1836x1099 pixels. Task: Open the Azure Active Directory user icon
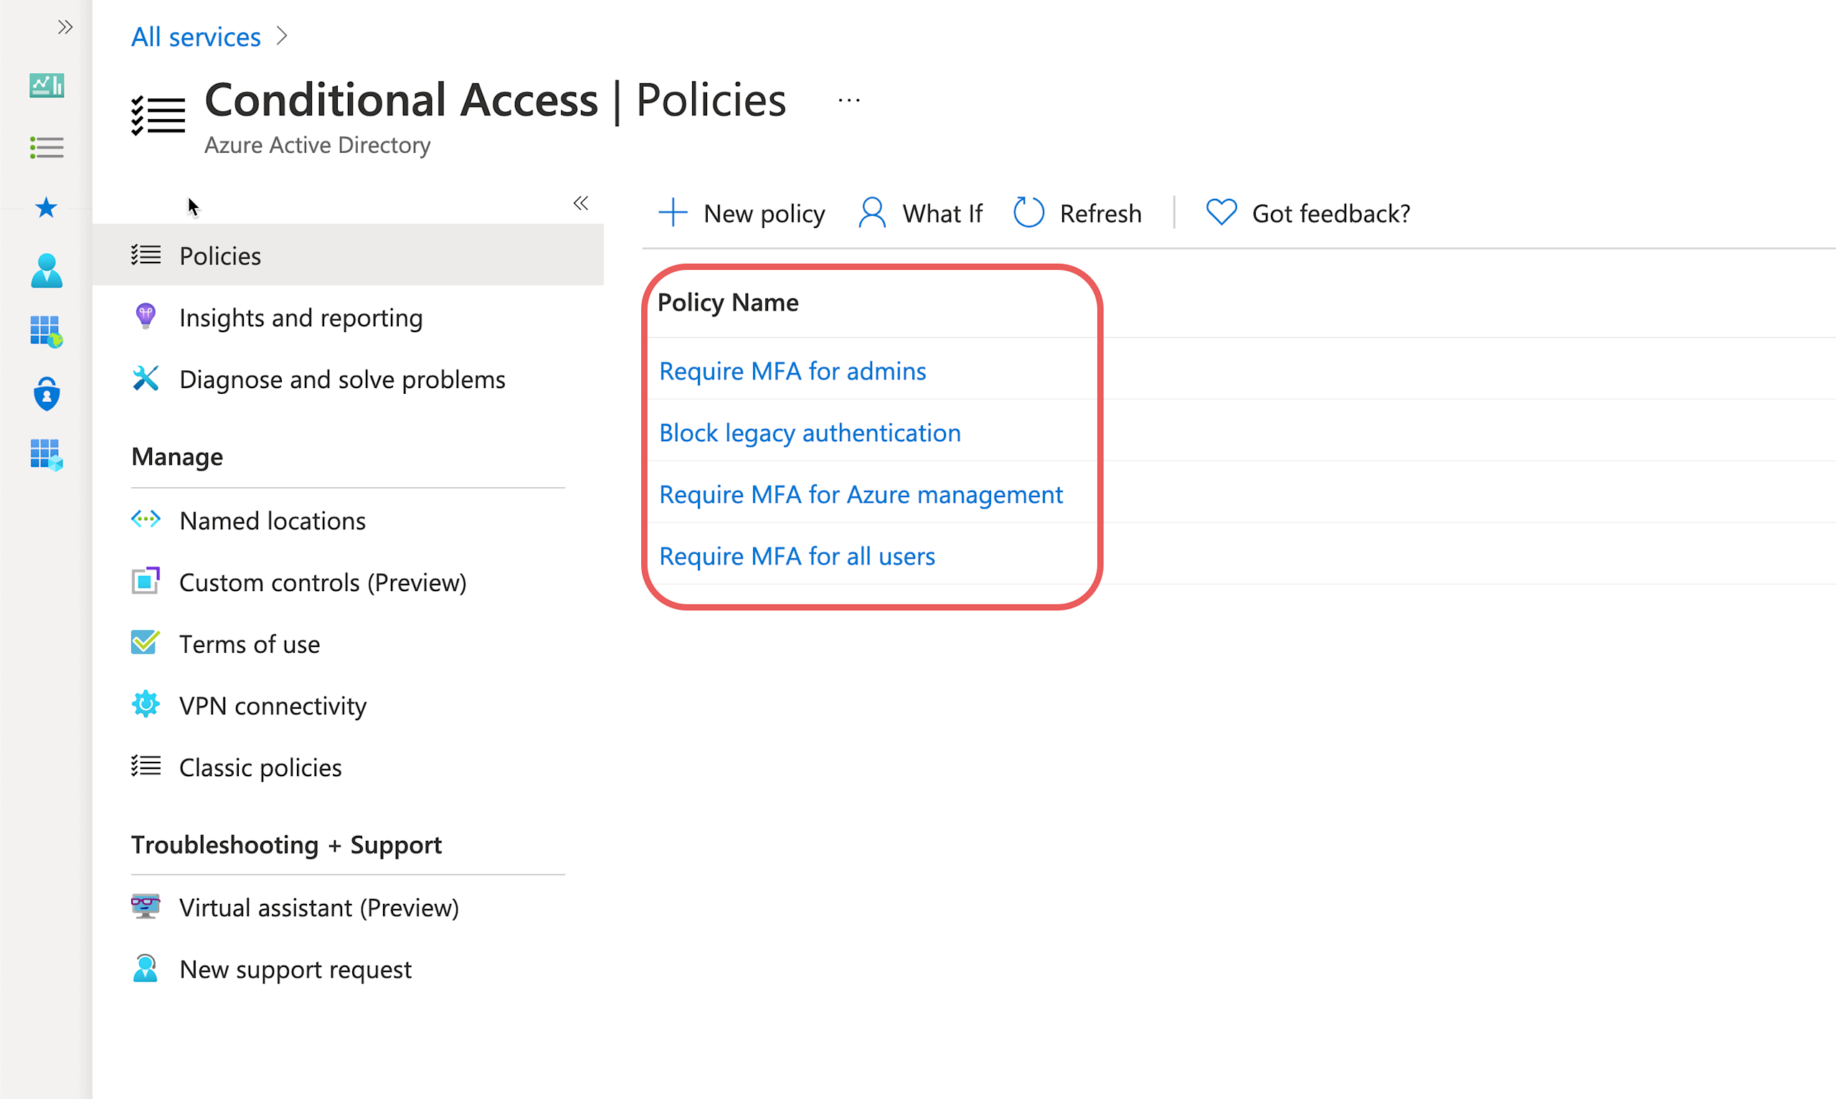pos(47,271)
